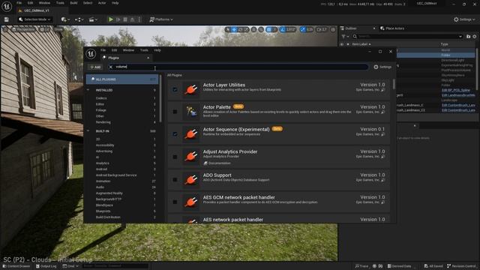Image resolution: width=480 pixels, height=270 pixels.
Task: Select the Rendering category under Installed
Action: (x=103, y=122)
